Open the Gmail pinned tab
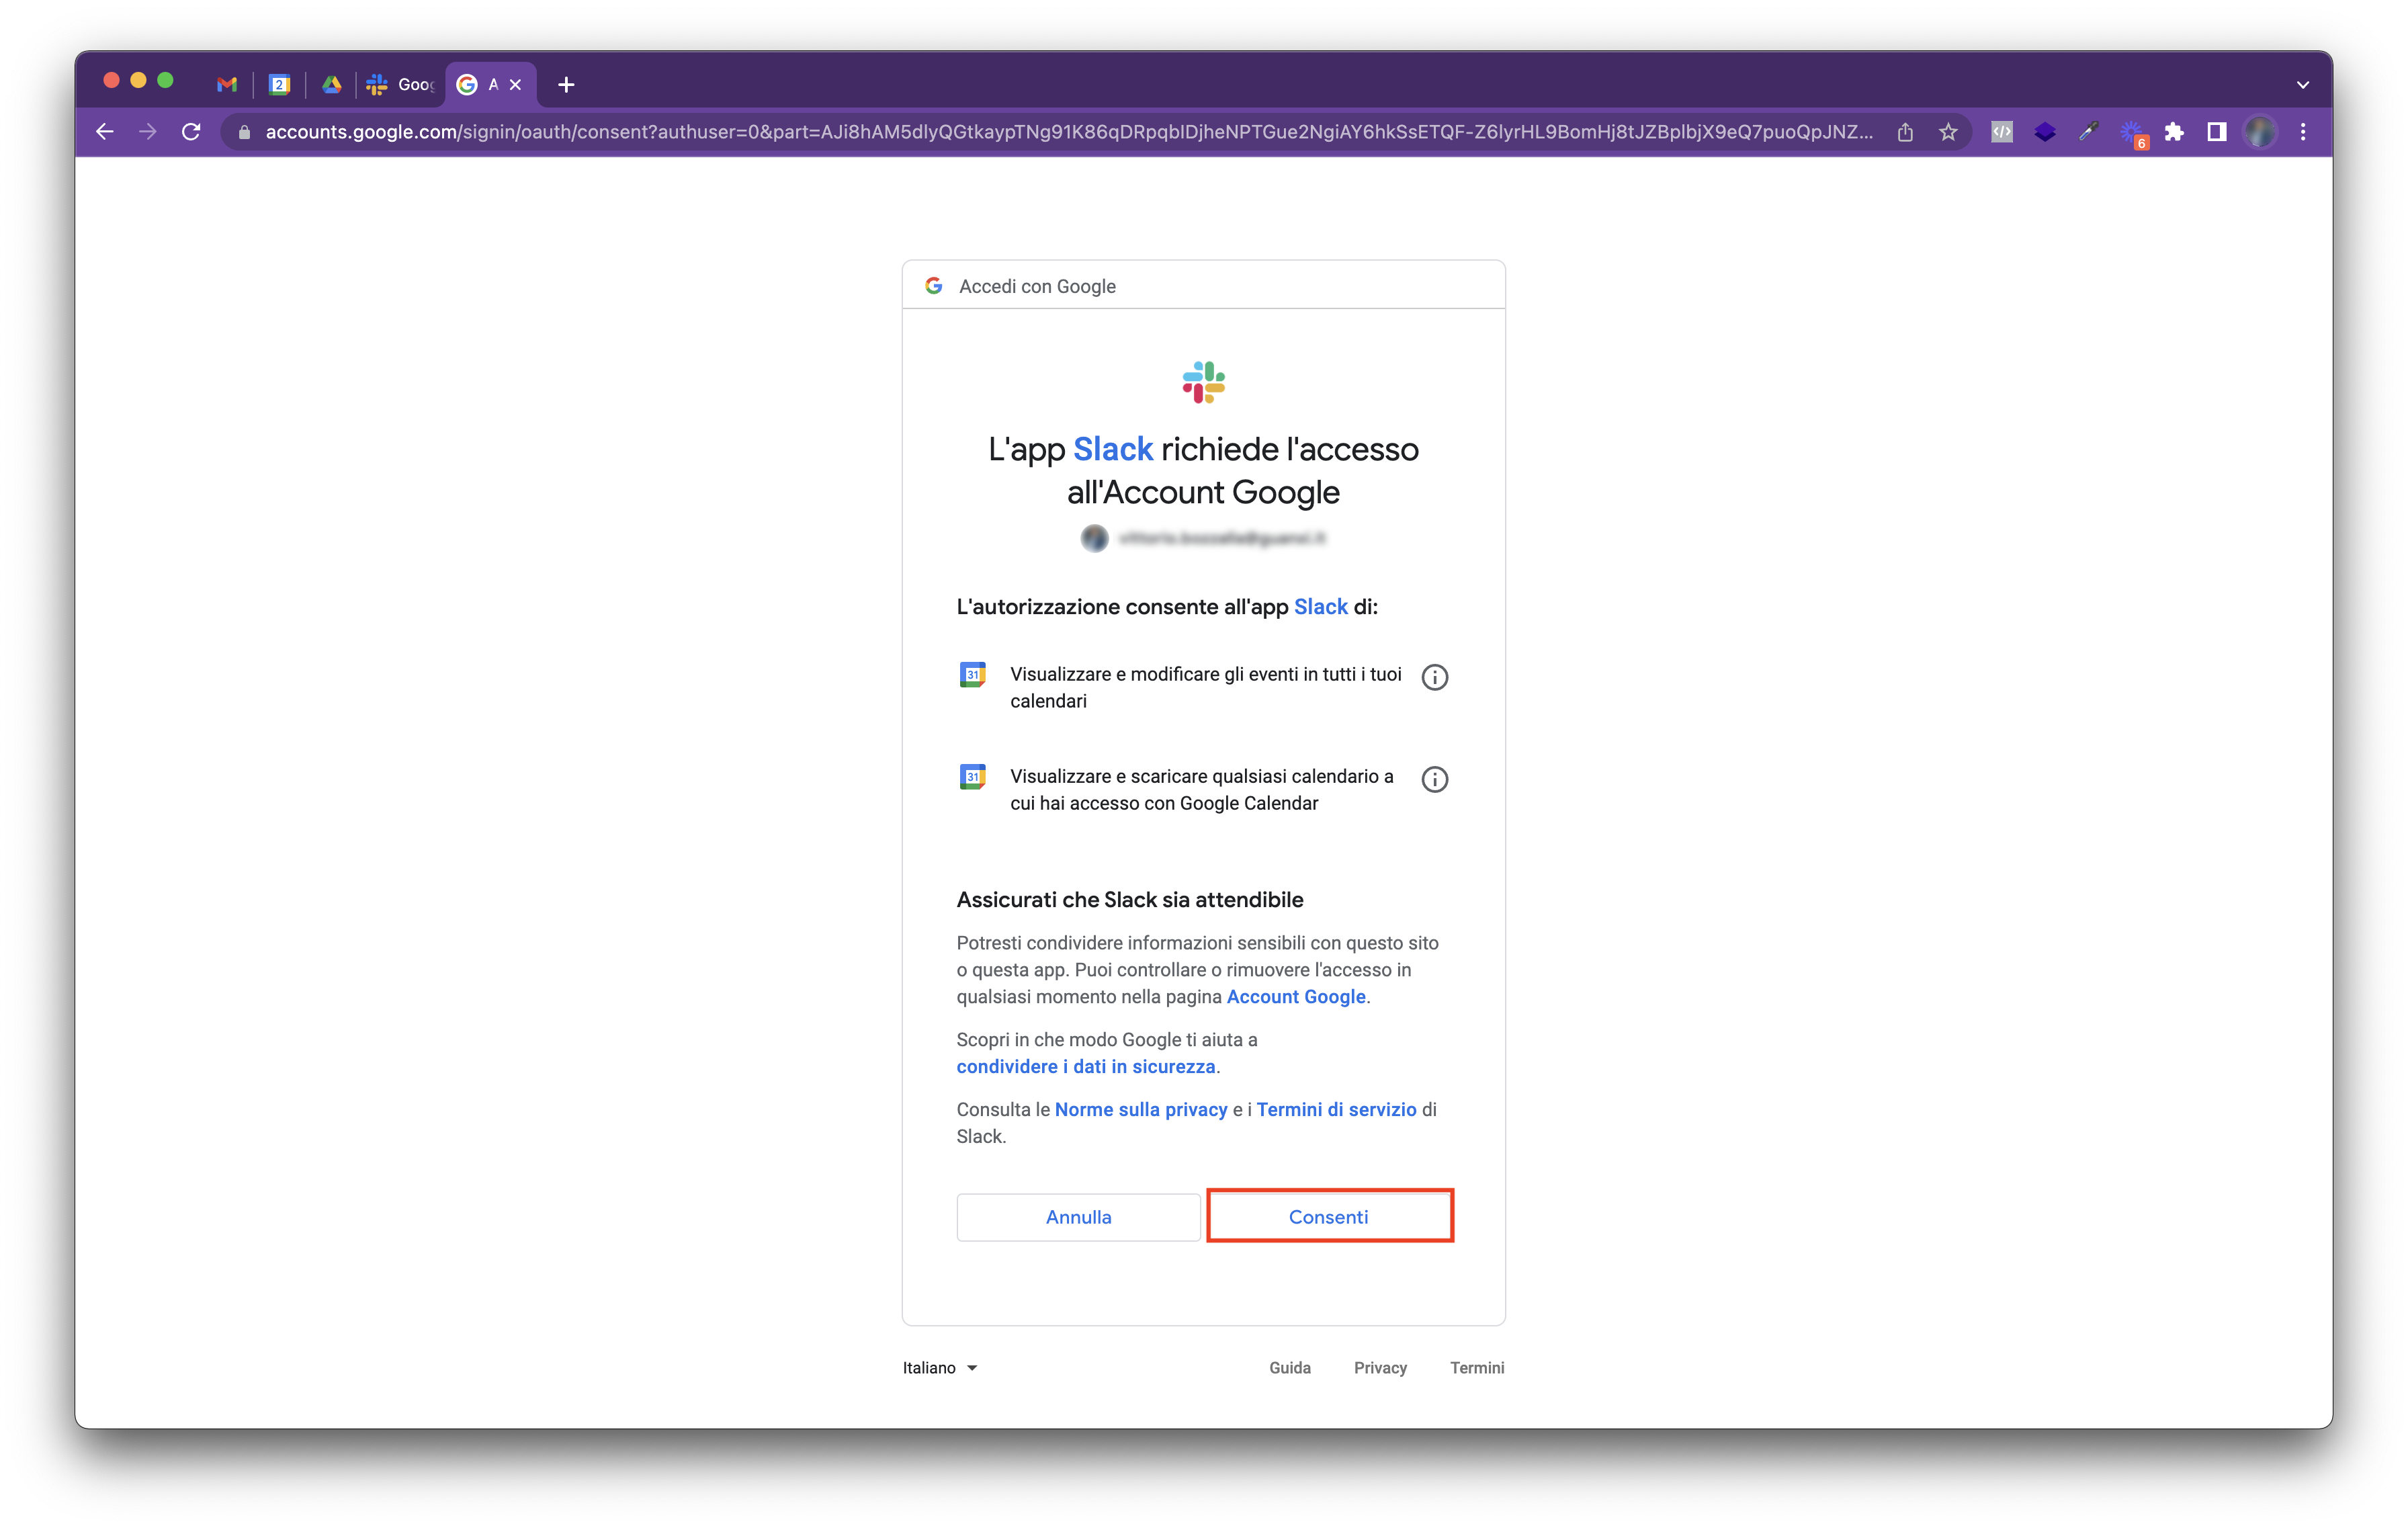Screen dimensions: 2408x1528 [x=227, y=85]
